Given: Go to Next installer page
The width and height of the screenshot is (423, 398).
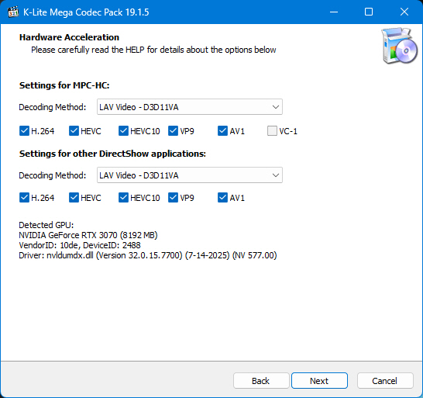Looking at the screenshot, I should point(319,381).
